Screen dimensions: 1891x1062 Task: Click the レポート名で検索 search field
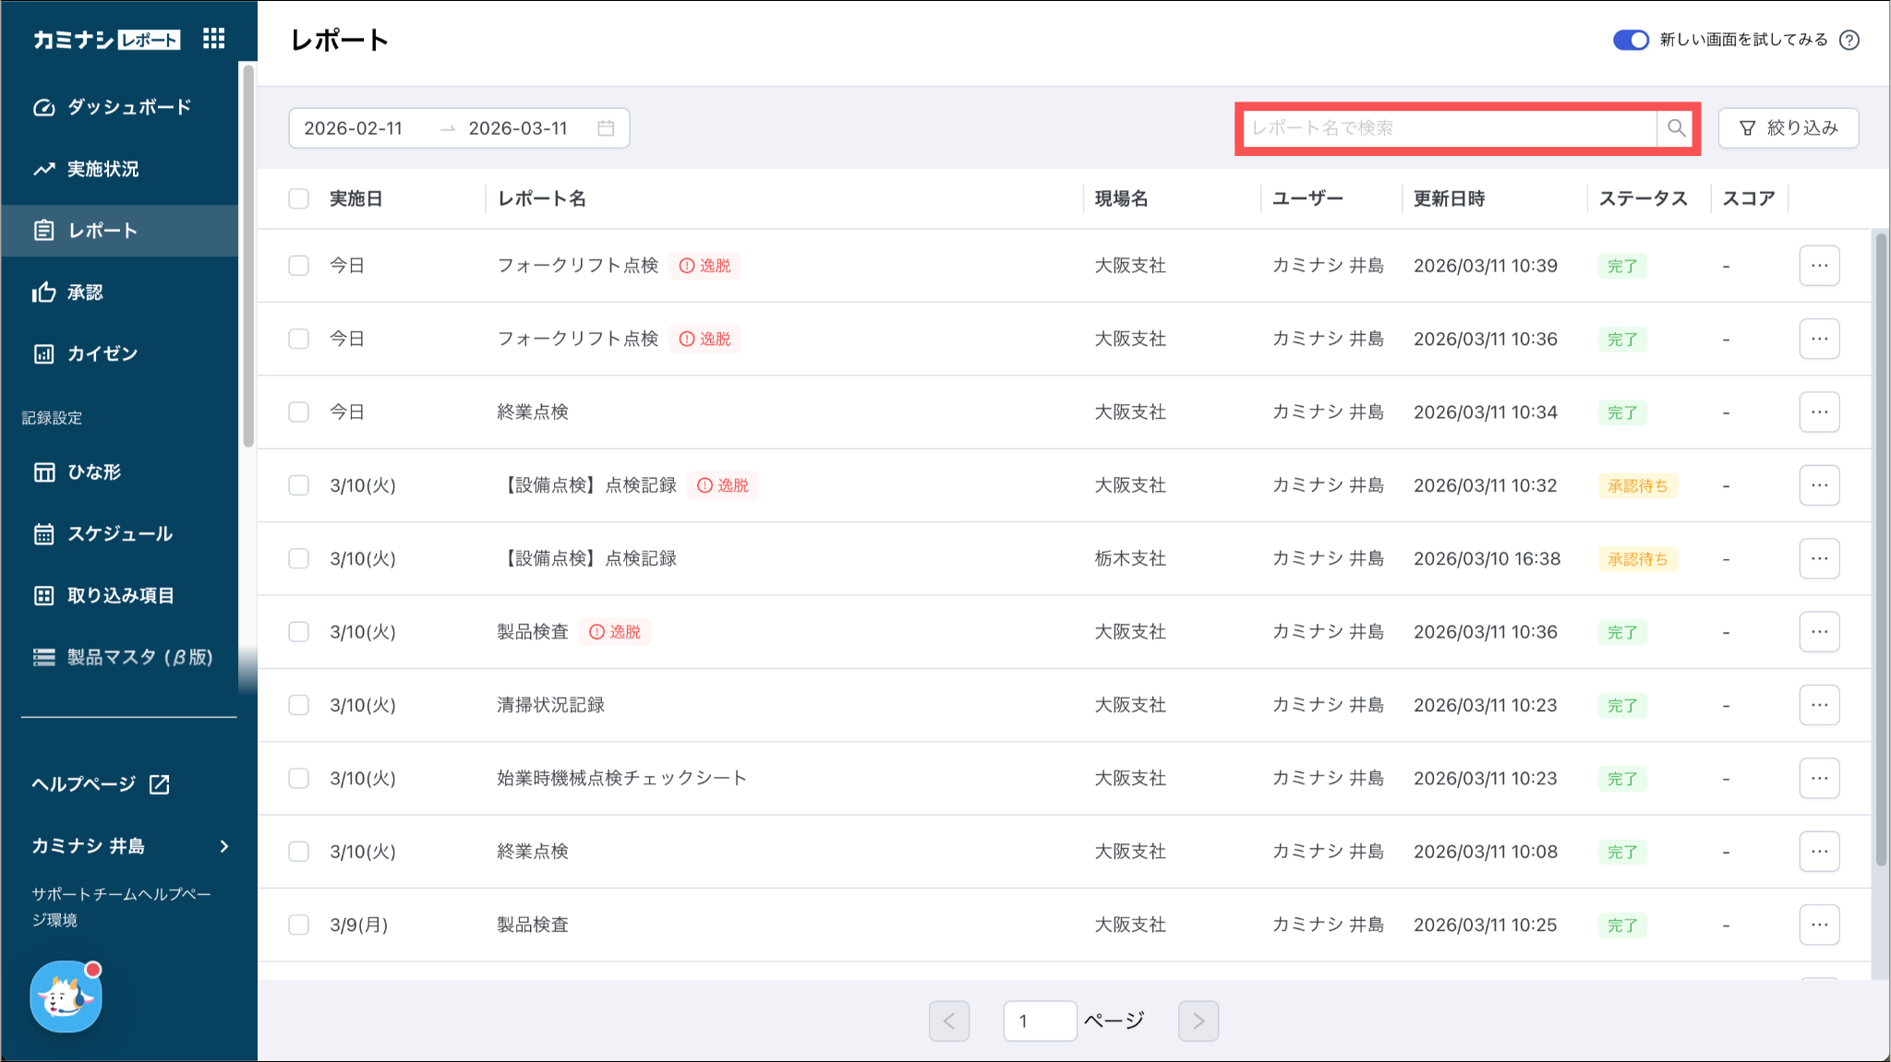[x=1448, y=128]
